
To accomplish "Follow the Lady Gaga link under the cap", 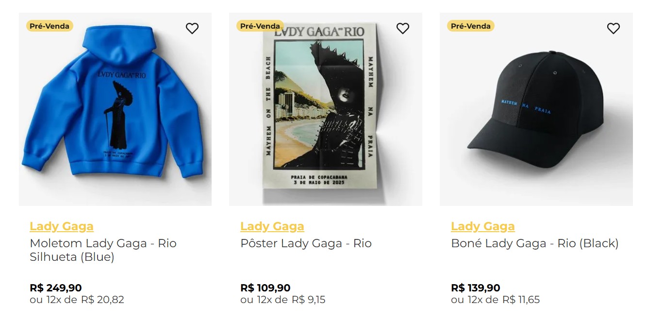I will coord(483,226).
